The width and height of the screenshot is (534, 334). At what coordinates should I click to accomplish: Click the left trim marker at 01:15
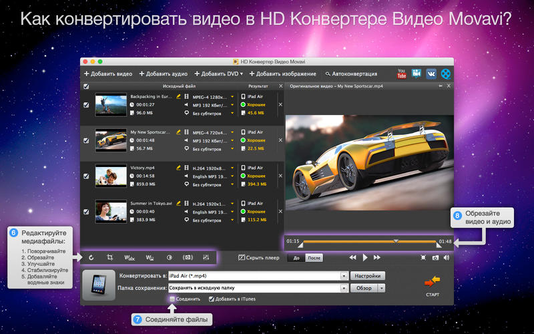300,244
